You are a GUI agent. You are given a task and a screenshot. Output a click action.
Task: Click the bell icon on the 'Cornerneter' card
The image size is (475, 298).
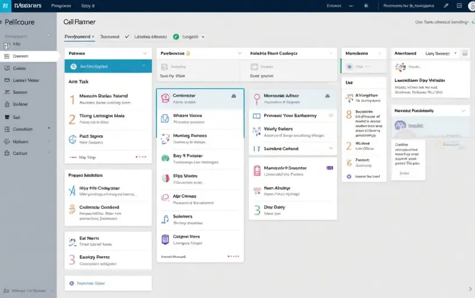(x=233, y=96)
